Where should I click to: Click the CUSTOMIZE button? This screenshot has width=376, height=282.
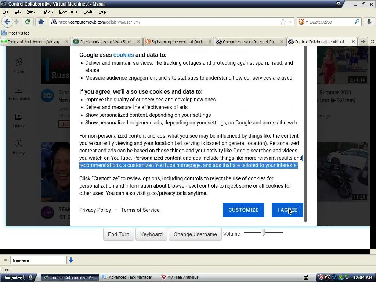pyautogui.click(x=243, y=210)
